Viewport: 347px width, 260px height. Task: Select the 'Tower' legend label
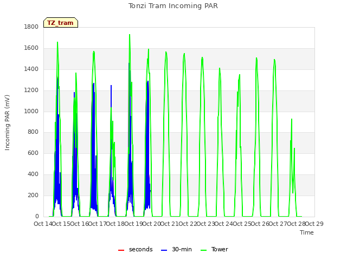[x=220, y=249]
